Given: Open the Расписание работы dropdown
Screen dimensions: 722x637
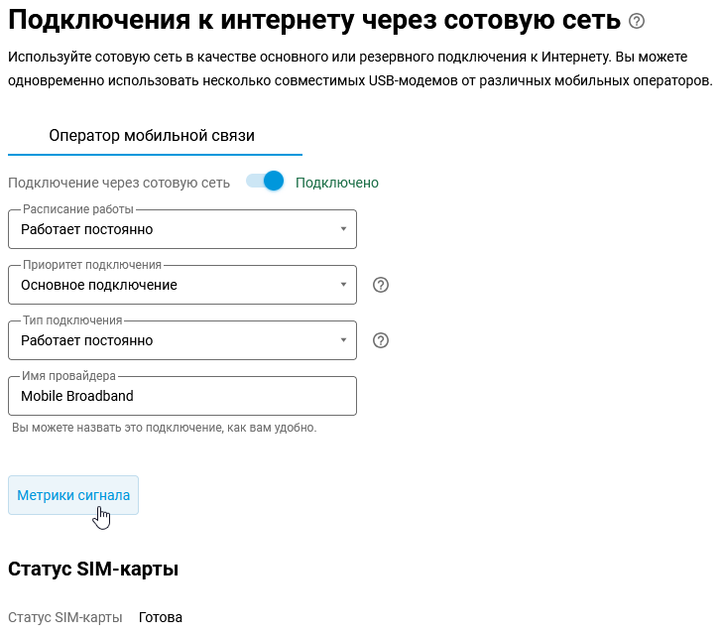Looking at the screenshot, I should pyautogui.click(x=181, y=229).
